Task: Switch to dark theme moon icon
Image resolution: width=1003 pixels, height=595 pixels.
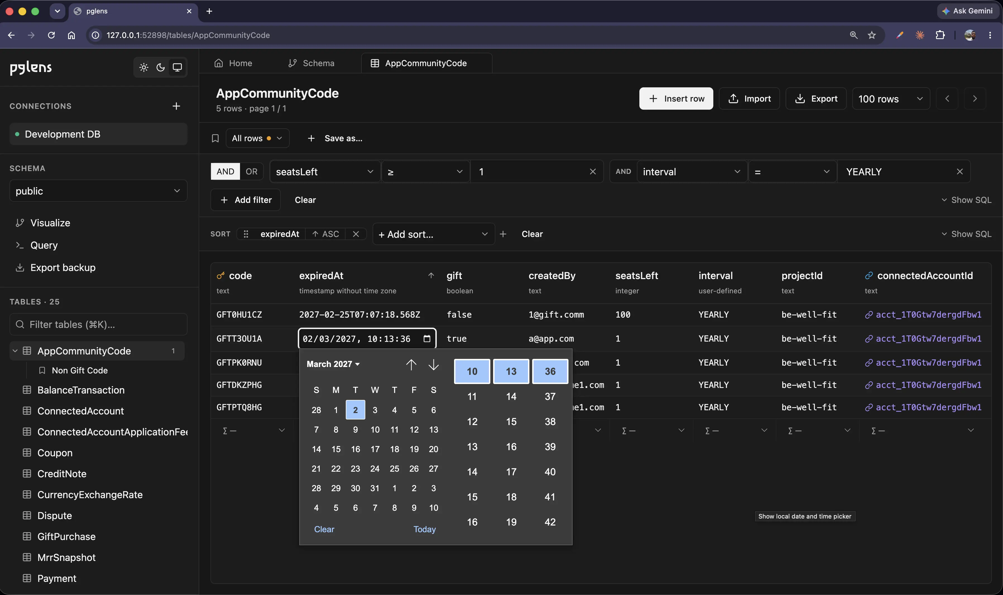Action: pyautogui.click(x=160, y=67)
